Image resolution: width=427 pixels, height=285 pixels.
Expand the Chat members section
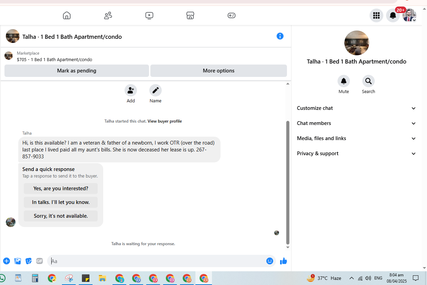click(x=356, y=123)
